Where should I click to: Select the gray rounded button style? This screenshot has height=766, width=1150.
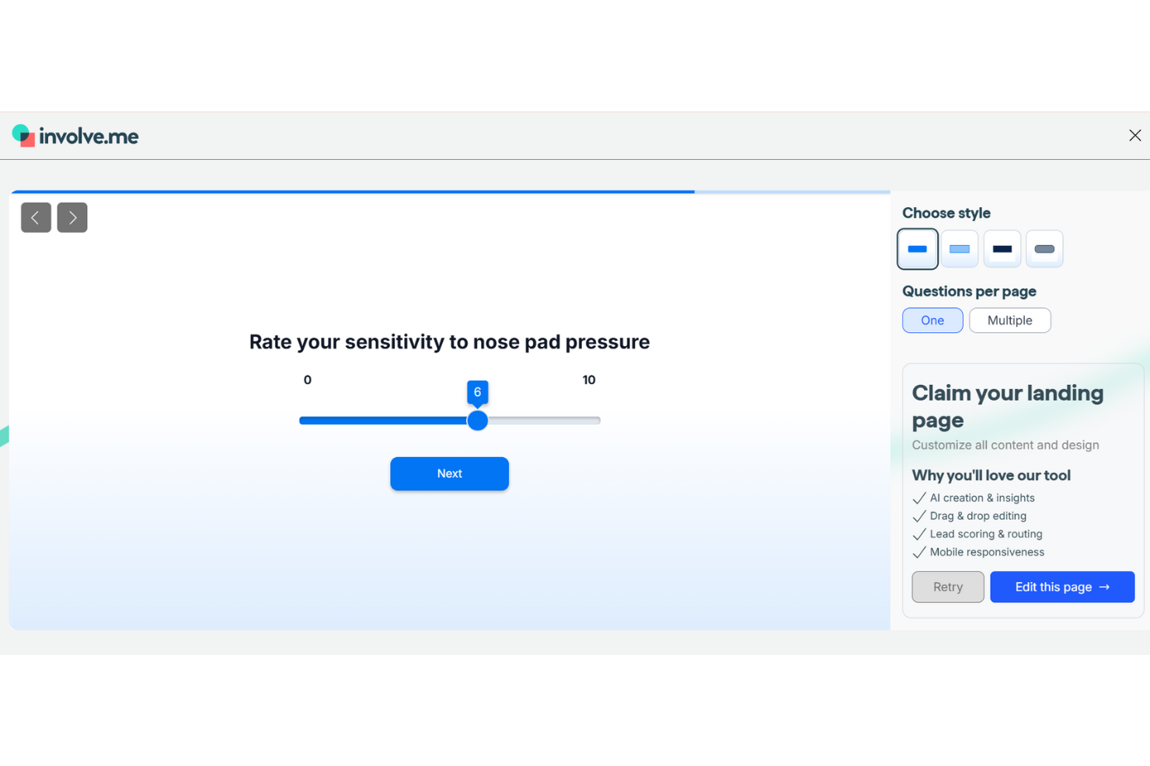pyautogui.click(x=1044, y=248)
